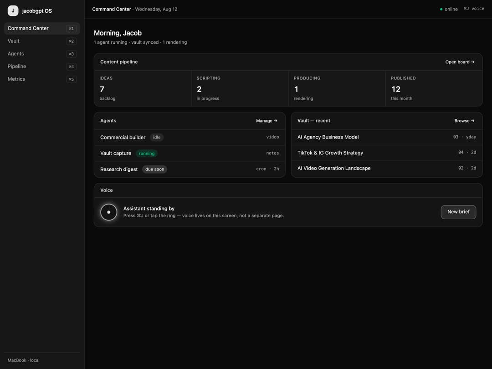Click the video tag on Commercial builder

(x=272, y=137)
